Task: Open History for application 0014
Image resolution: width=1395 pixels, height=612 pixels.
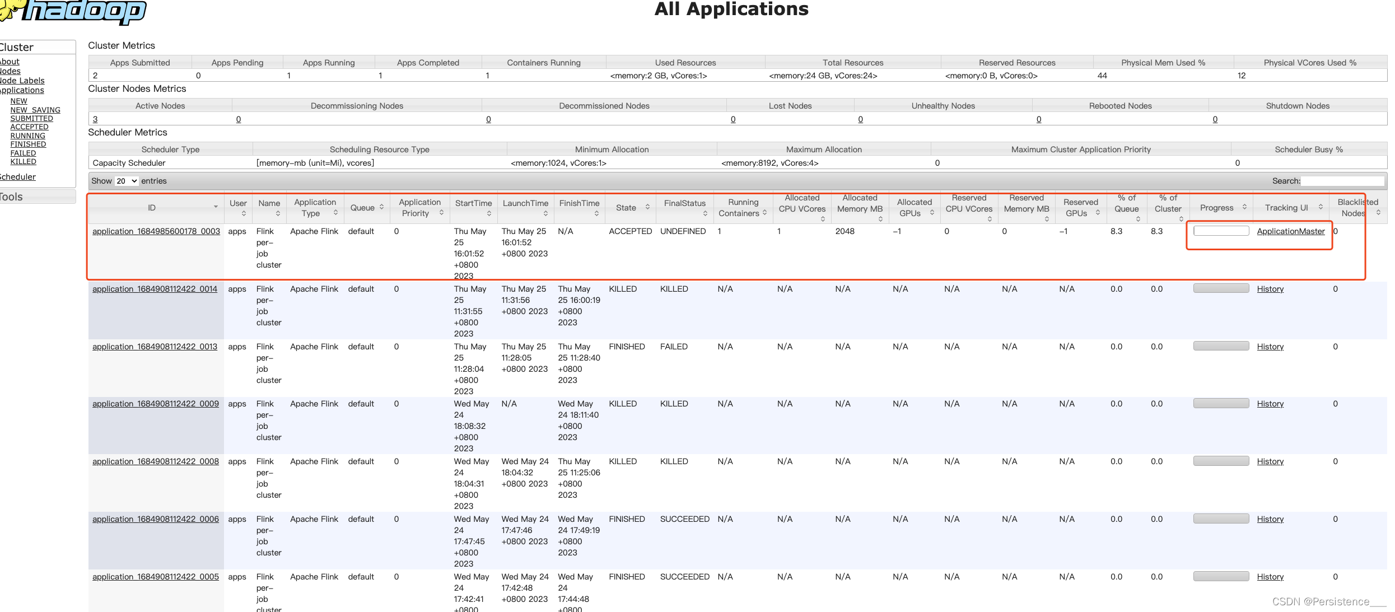Action: click(x=1270, y=289)
